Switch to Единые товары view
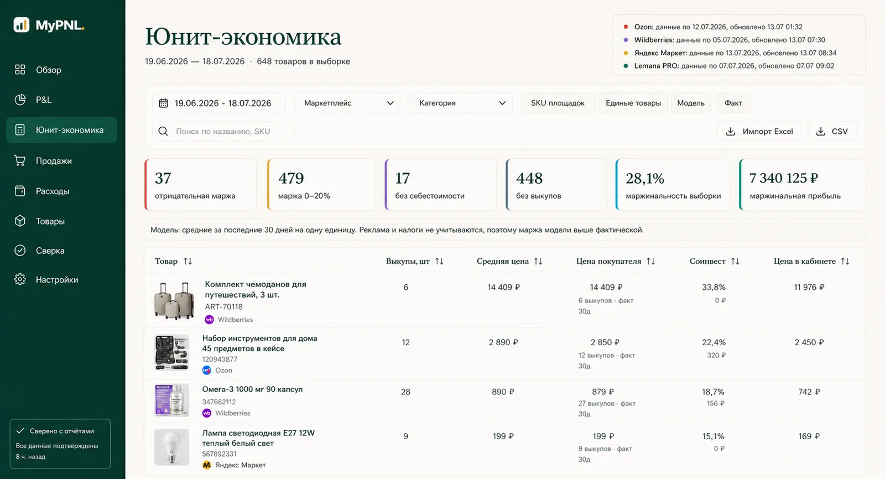885x479 pixels. 633,103
